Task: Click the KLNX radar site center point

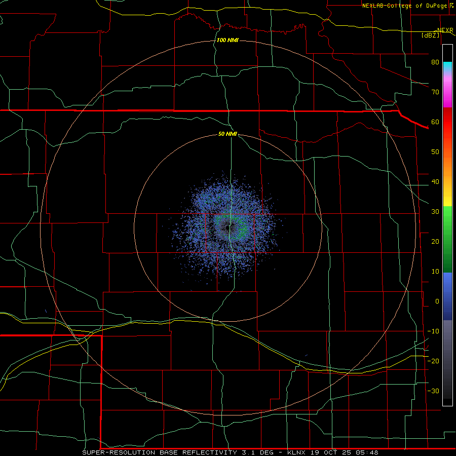Action: 227,227
